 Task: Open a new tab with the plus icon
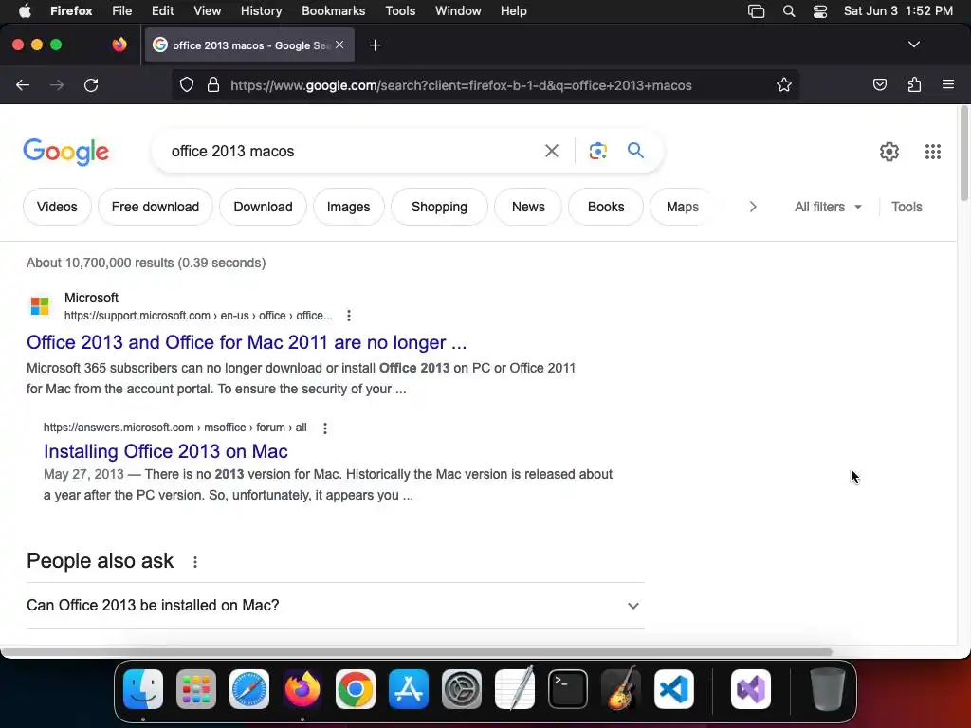click(375, 45)
